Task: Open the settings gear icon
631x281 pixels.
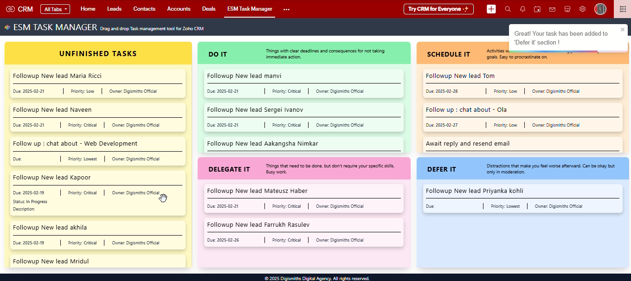Action: (x=582, y=9)
